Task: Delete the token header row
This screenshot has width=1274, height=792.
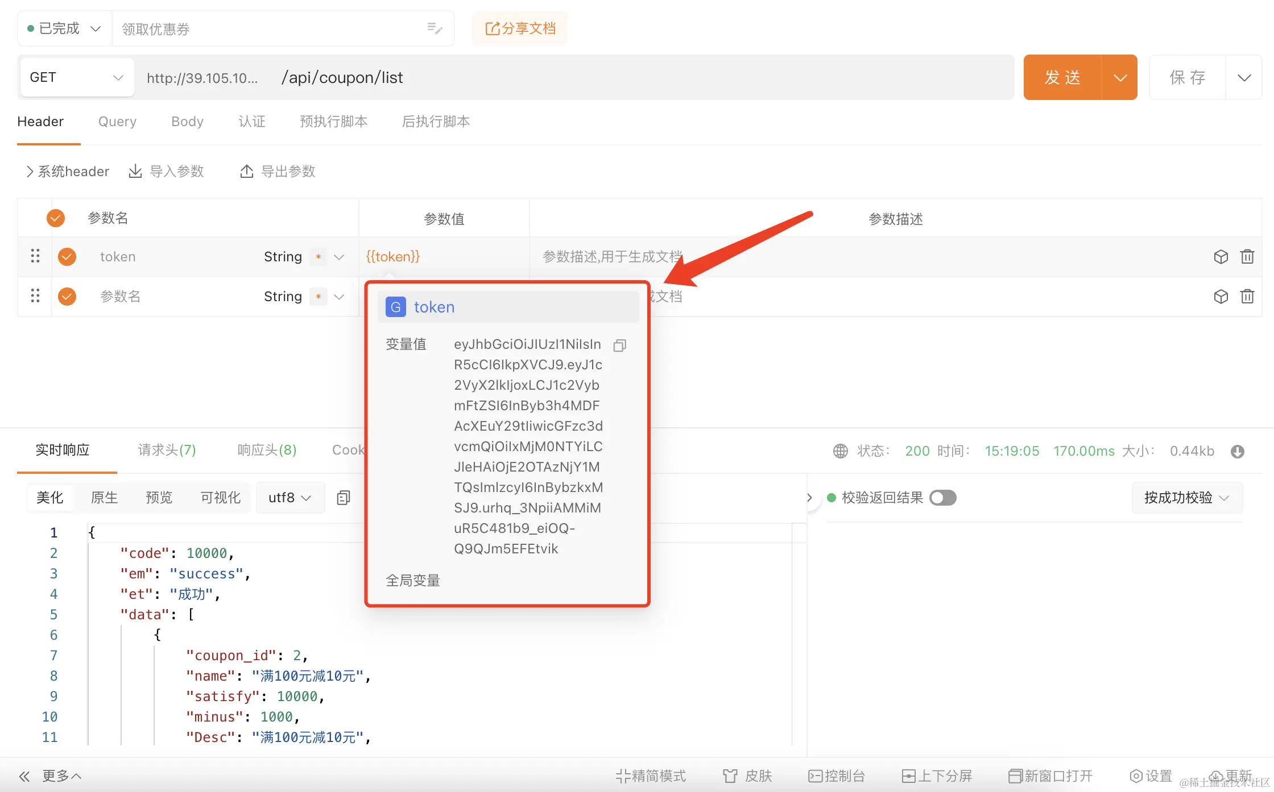Action: tap(1247, 257)
